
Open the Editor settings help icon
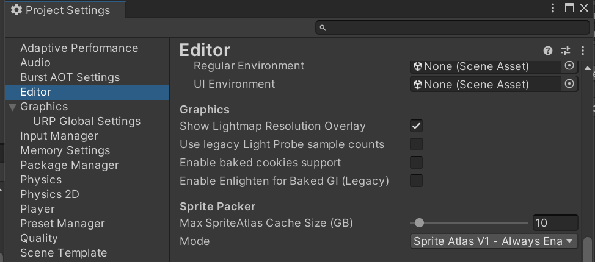tap(548, 51)
